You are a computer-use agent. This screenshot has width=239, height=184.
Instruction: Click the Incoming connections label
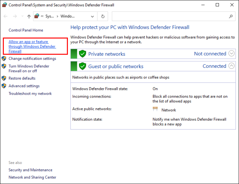click(x=92, y=96)
